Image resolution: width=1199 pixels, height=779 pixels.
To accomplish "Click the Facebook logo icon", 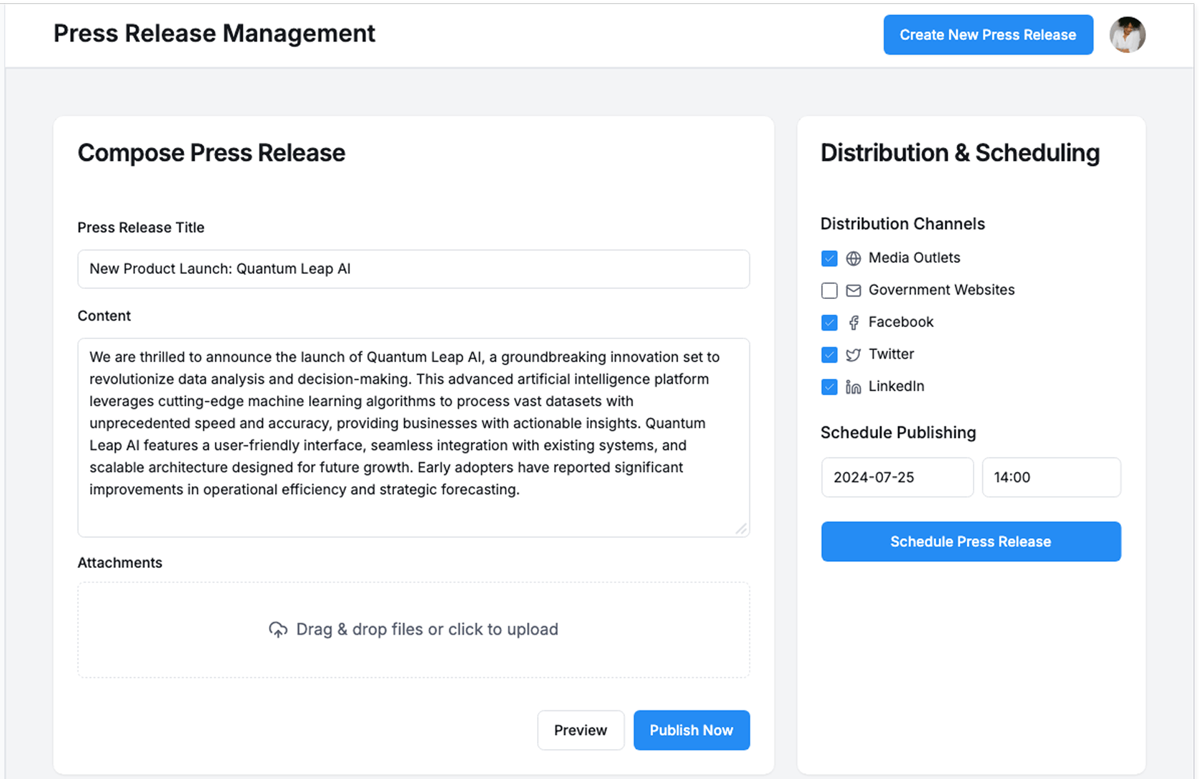I will tap(853, 323).
